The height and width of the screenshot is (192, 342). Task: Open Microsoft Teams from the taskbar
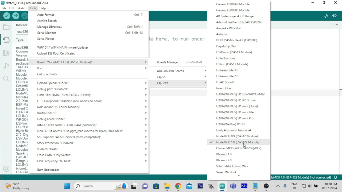[233, 186]
